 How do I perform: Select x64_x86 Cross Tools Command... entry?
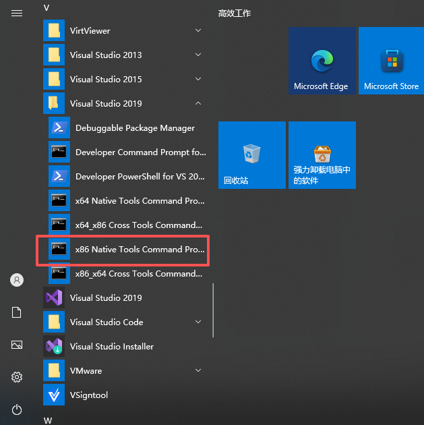(139, 225)
